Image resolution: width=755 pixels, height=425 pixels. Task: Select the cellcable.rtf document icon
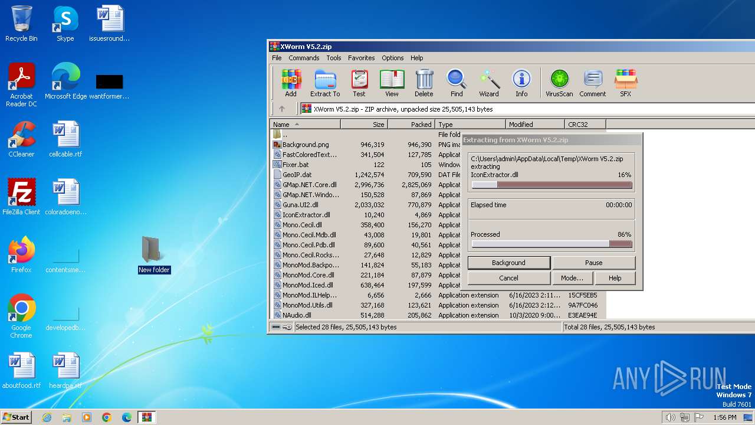coord(65,139)
